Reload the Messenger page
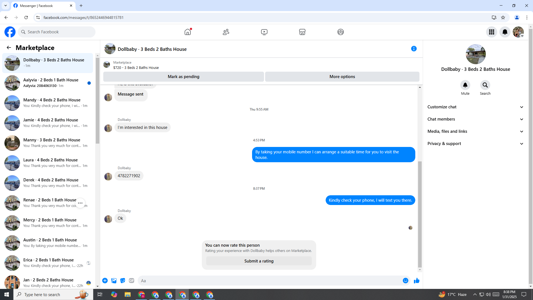Screen dimensions: 533x300 (x=26, y=17)
